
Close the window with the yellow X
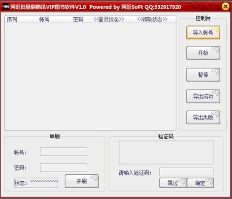pos(226,6)
